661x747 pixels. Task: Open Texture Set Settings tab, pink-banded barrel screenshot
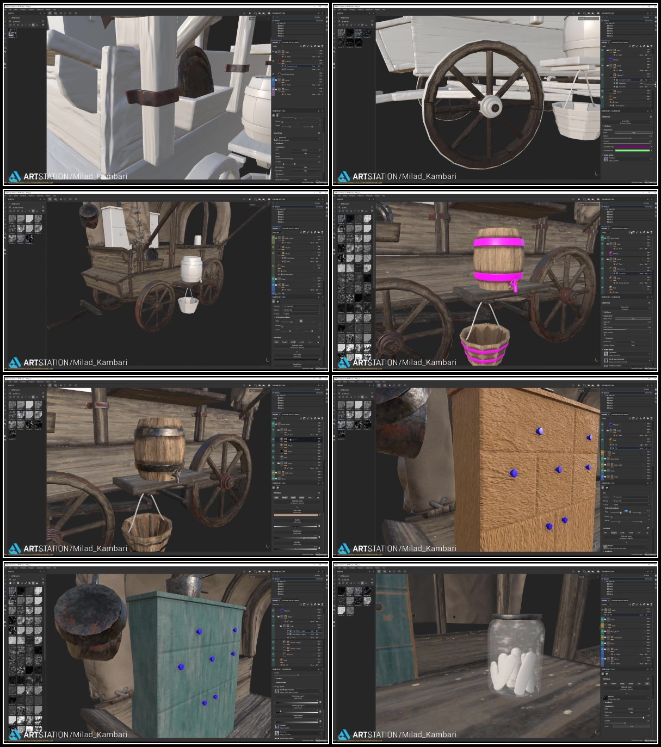[x=620, y=229]
